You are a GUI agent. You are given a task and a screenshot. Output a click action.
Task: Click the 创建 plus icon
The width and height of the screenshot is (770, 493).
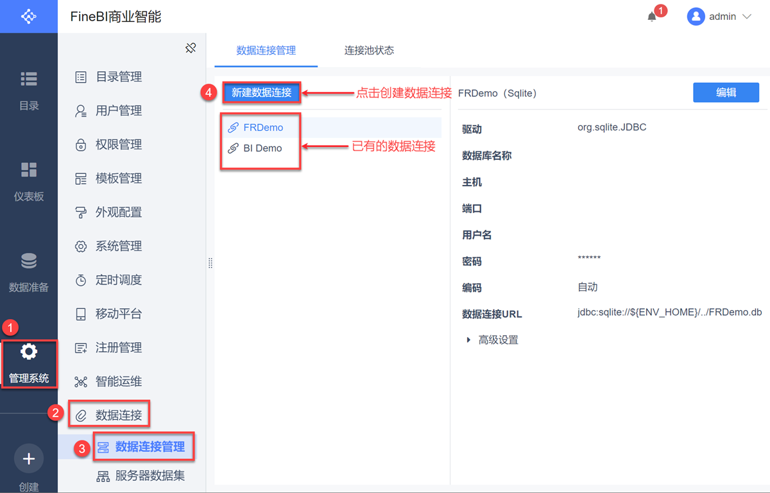29,458
